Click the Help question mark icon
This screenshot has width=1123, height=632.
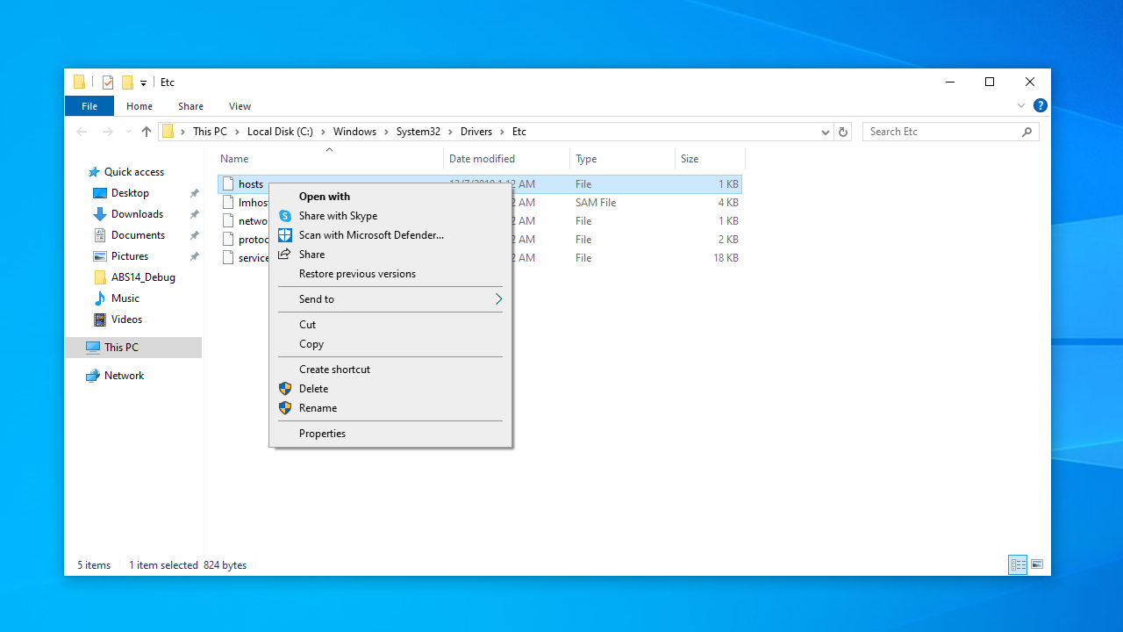coord(1041,105)
